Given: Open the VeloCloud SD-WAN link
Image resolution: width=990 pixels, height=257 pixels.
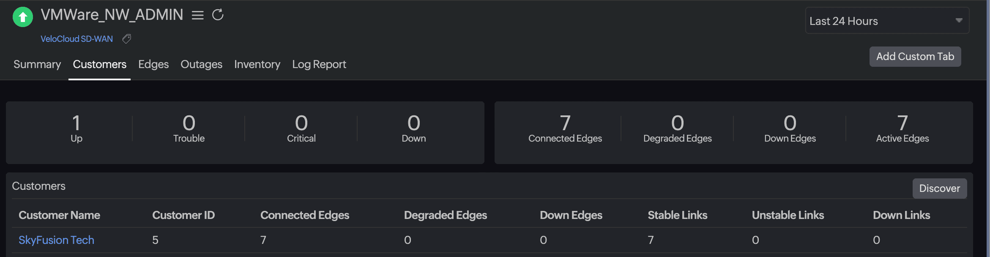Looking at the screenshot, I should (77, 39).
